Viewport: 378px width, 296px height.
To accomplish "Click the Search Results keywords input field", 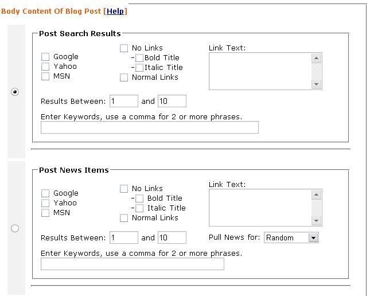I will (149, 127).
